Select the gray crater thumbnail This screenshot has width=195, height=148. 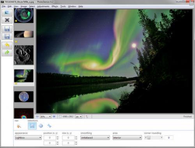24,55
